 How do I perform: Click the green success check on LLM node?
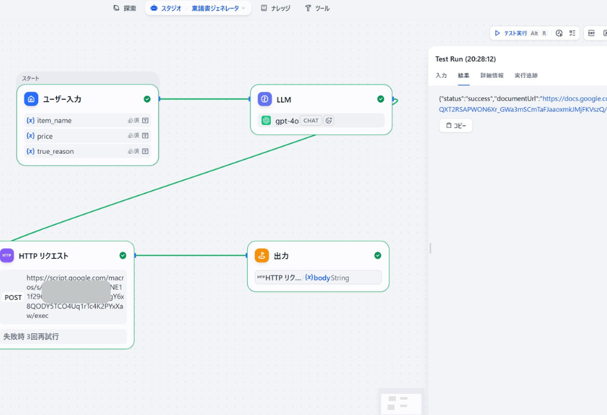(x=381, y=99)
